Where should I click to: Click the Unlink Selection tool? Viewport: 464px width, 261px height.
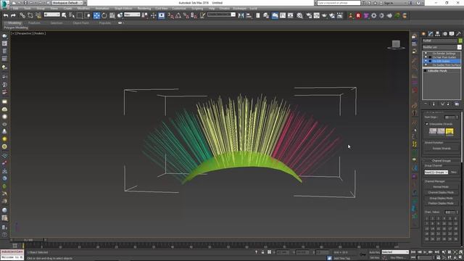(x=30, y=15)
